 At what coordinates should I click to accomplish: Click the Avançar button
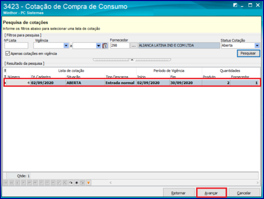tap(211, 193)
